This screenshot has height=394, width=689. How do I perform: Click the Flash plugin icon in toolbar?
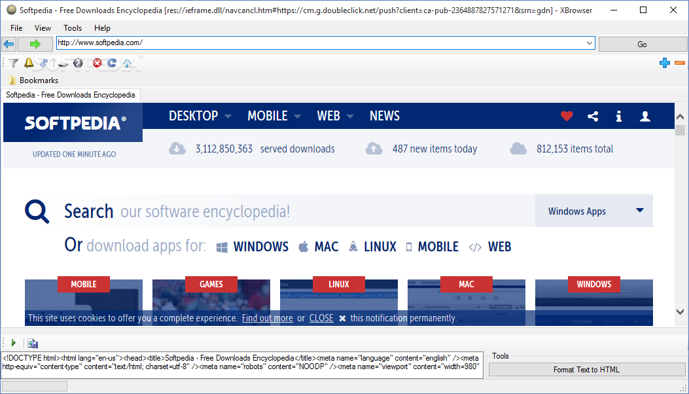79,63
